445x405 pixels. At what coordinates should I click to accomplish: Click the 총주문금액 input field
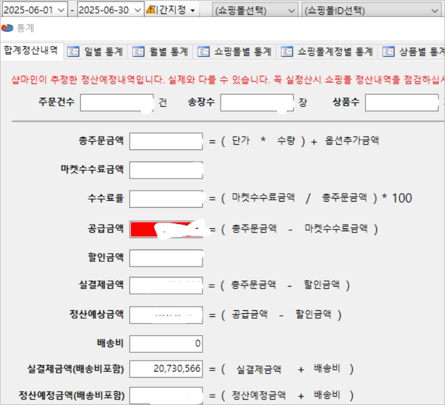pyautogui.click(x=166, y=141)
